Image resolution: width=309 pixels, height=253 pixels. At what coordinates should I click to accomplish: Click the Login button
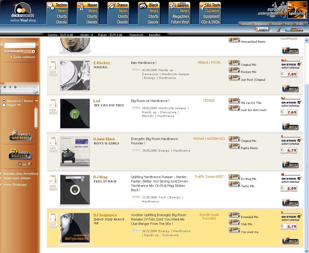[262, 29]
